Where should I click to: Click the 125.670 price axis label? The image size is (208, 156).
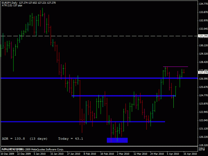(x=203, y=87)
